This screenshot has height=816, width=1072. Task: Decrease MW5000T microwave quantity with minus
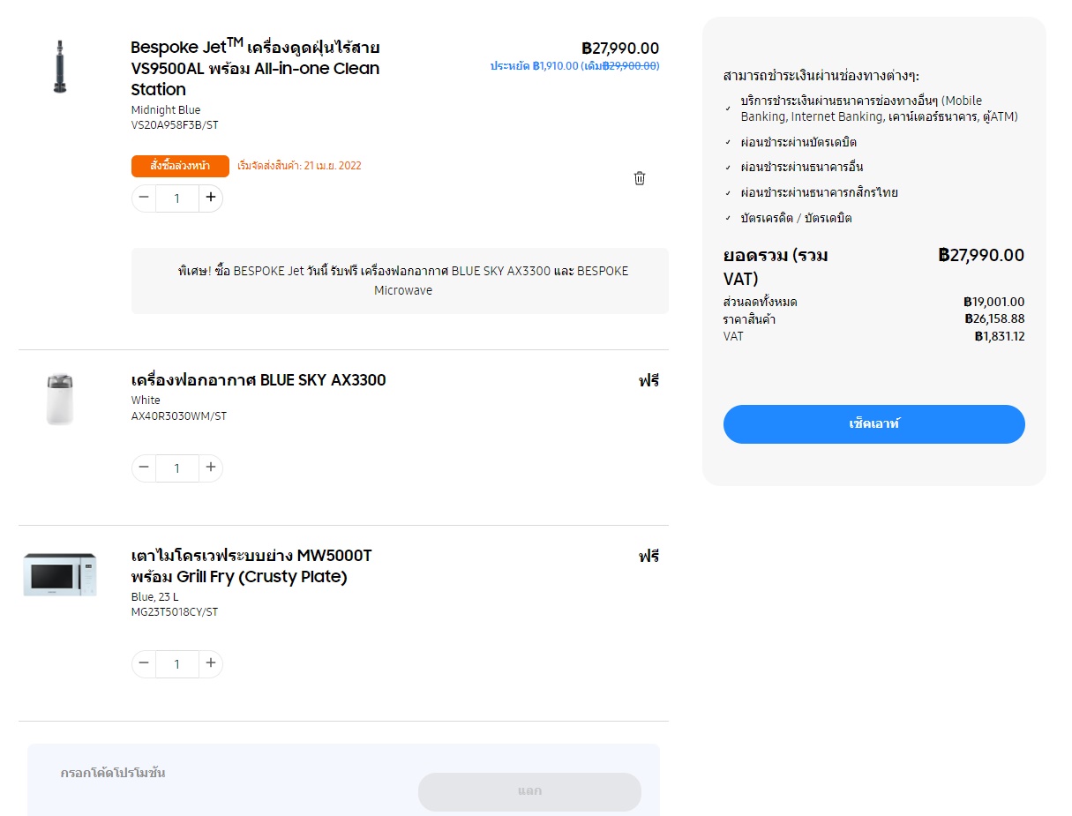144,663
